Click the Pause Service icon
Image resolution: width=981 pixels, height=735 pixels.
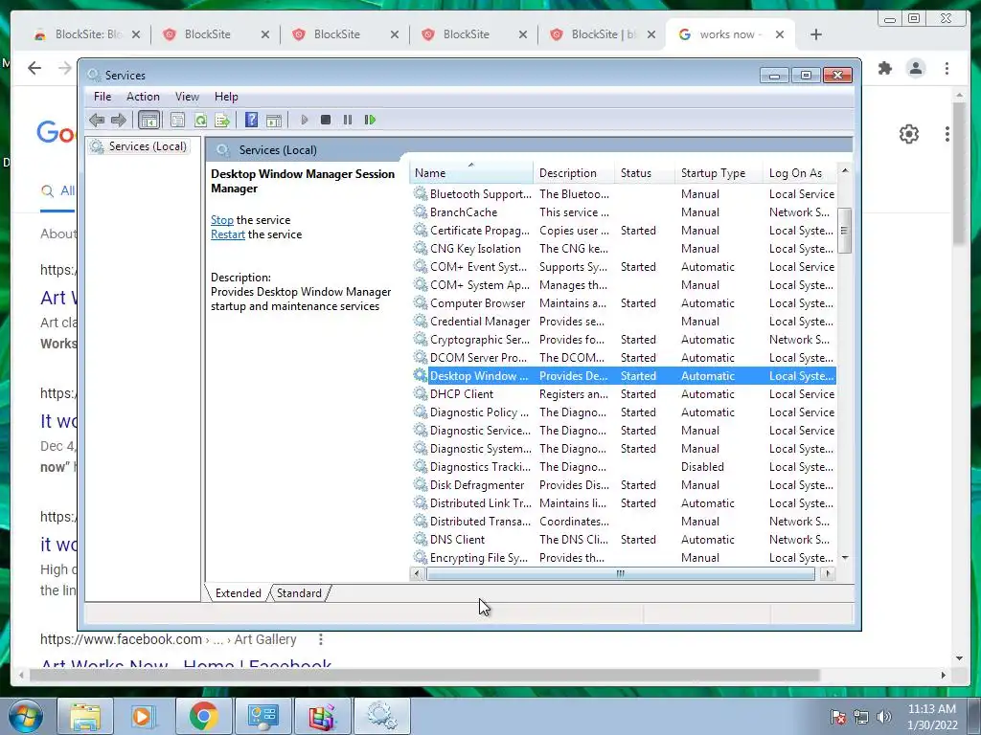347,120
